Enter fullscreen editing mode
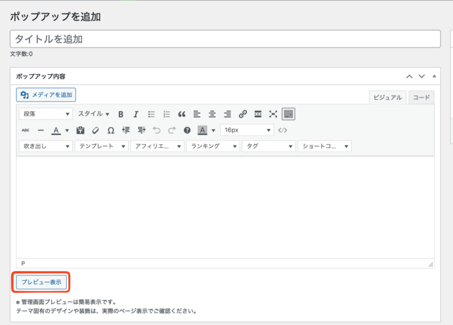The image size is (453, 325). click(273, 114)
